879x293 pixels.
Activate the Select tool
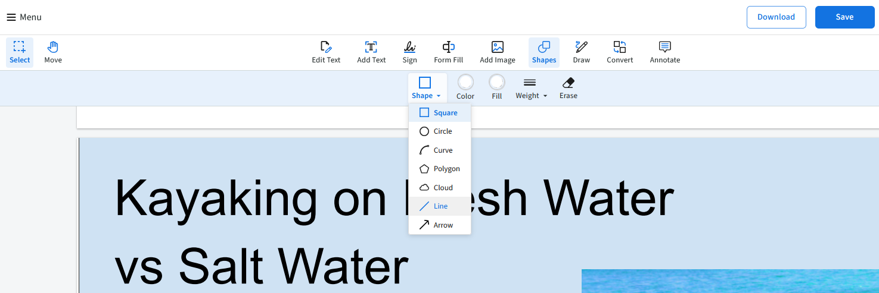20,52
